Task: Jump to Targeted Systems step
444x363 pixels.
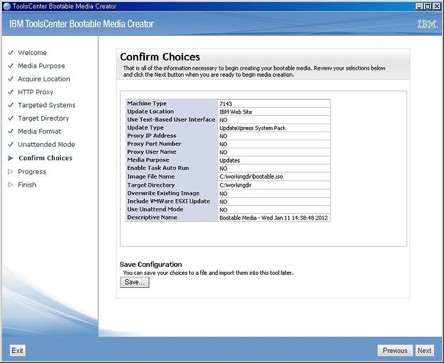Action: pyautogui.click(x=47, y=105)
